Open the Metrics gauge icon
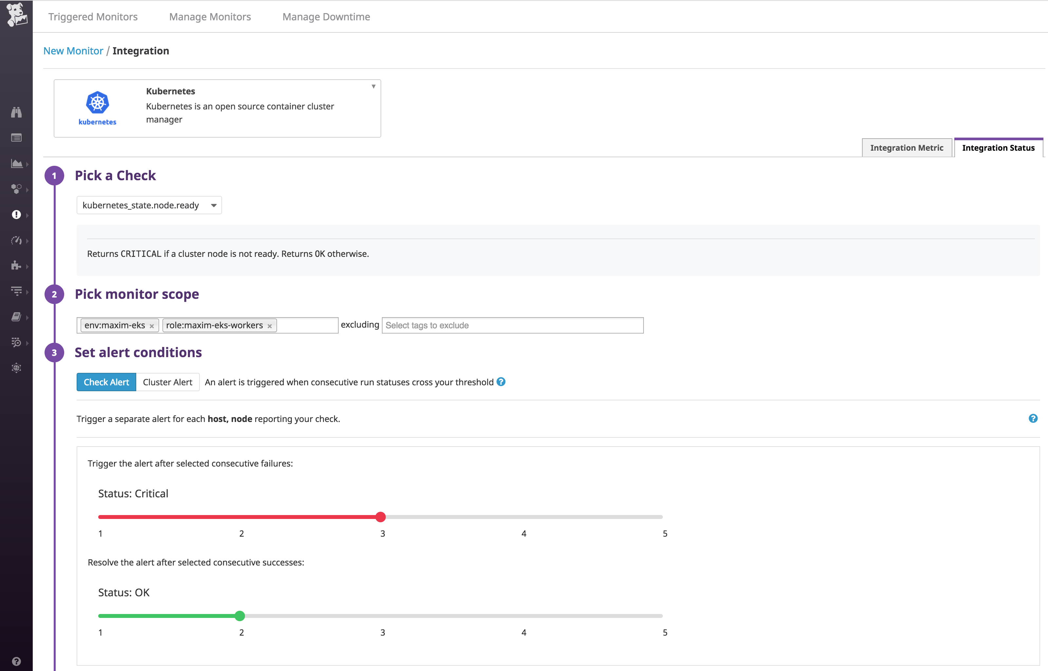This screenshot has width=1048, height=671. pyautogui.click(x=17, y=240)
